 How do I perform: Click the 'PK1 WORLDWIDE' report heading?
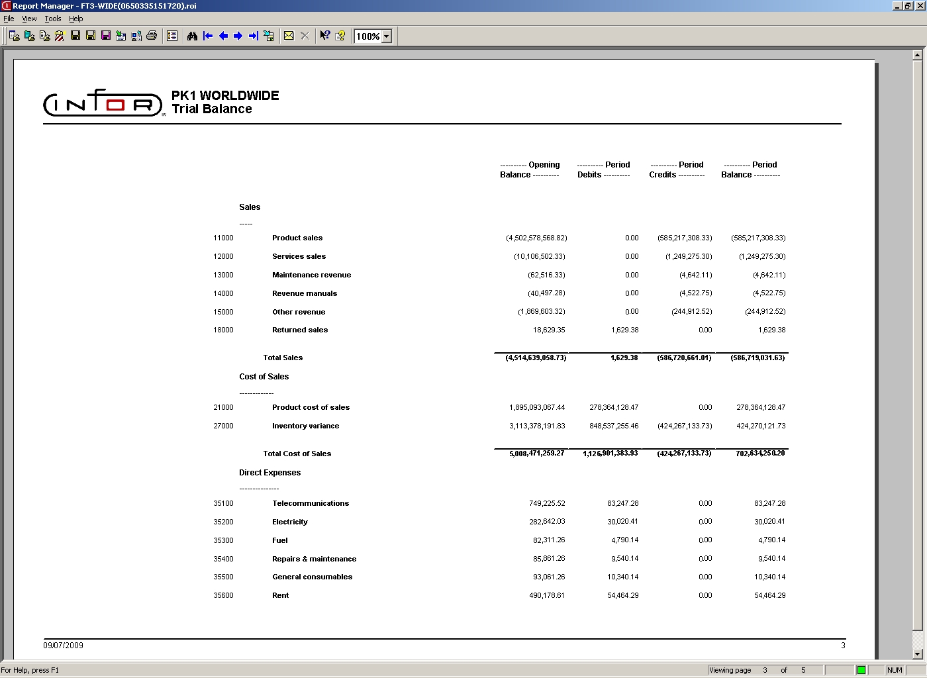point(225,95)
